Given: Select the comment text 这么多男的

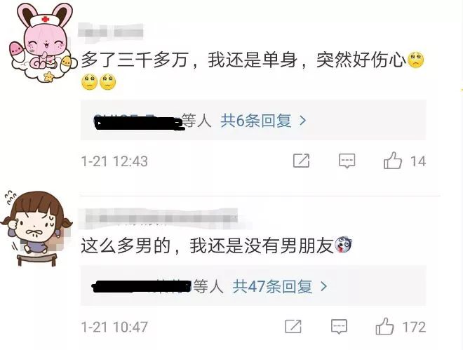Looking at the screenshot, I should point(126,245).
